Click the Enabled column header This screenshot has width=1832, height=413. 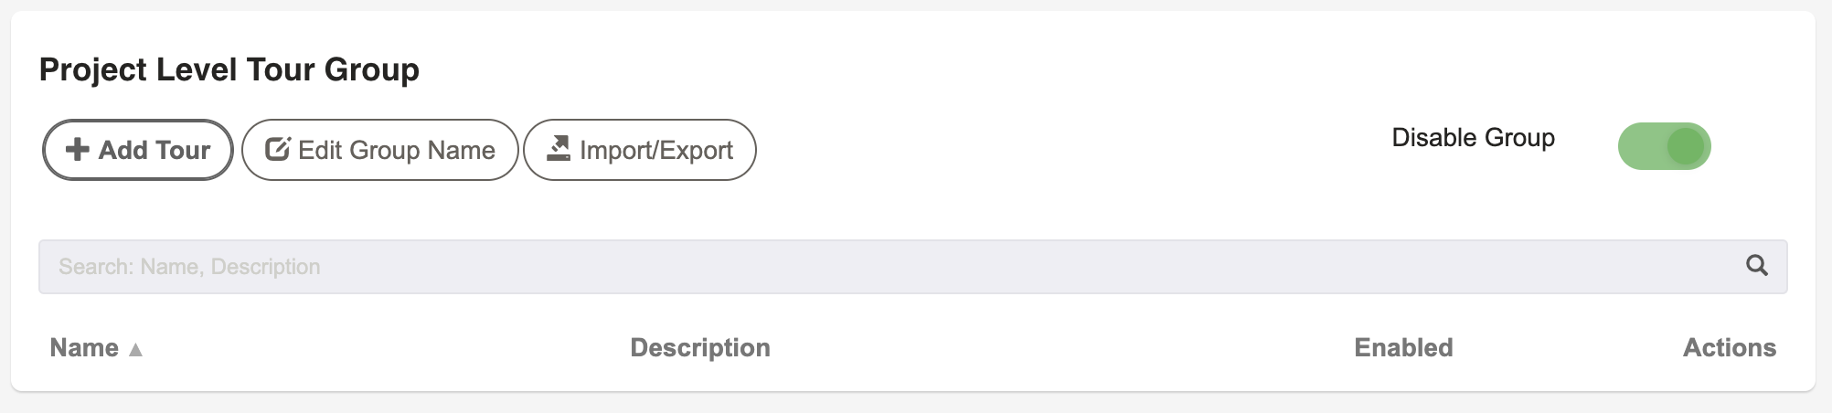tap(1403, 348)
